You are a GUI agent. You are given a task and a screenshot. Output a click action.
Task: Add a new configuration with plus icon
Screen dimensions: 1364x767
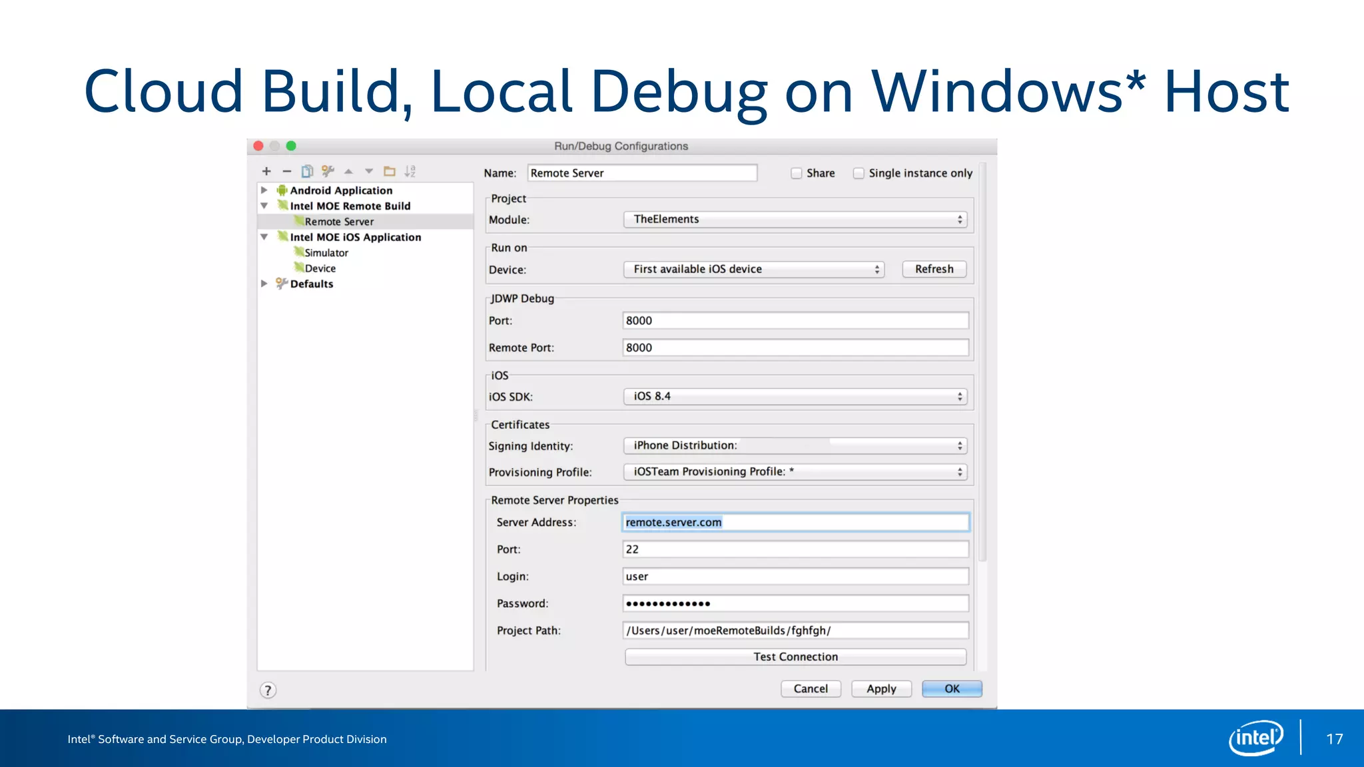coord(266,171)
